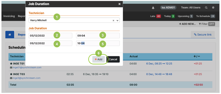
Task: Open the ADD NEW... menu
Action: tap(187, 24)
